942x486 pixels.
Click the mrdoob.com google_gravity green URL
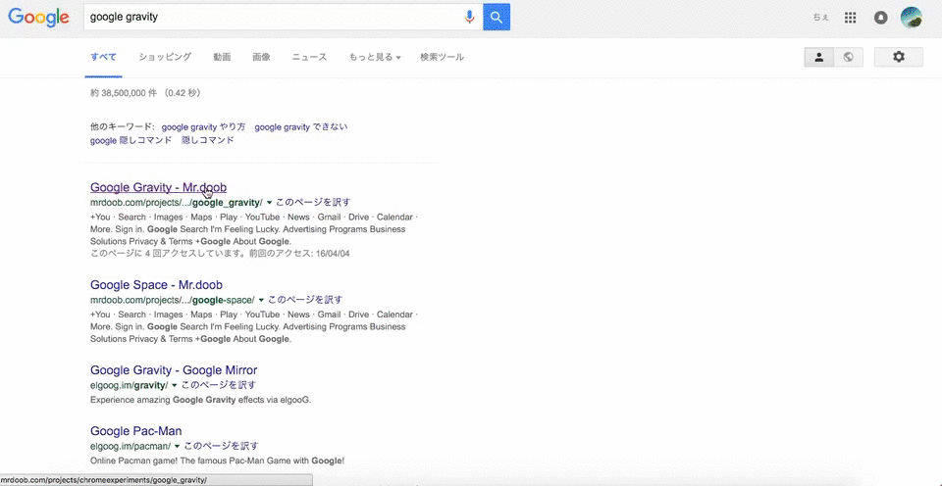[x=177, y=202]
